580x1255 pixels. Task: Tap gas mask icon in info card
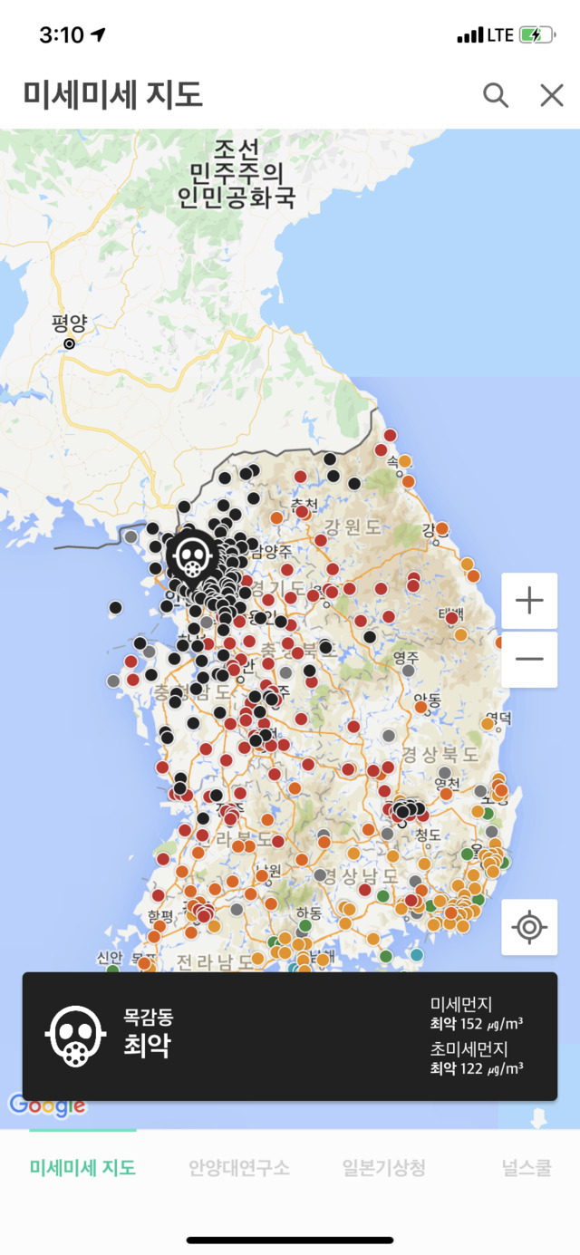point(75,1036)
